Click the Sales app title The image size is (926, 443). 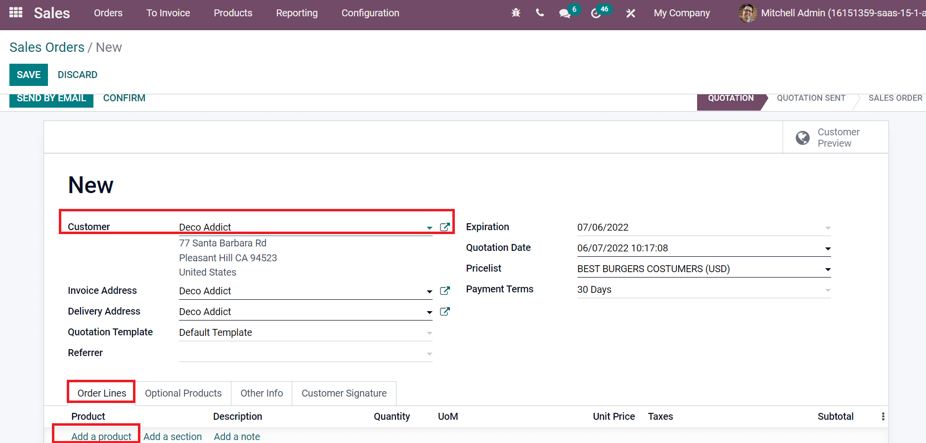tap(52, 13)
